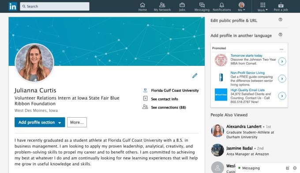300x173 pixels.
Task: Open Alexandra Landert's profile thumbnail
Action: pyautogui.click(x=217, y=131)
